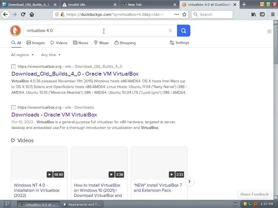Click the 1:57 PM clock
Viewport: 278px width, 208px height.
[267, 204]
